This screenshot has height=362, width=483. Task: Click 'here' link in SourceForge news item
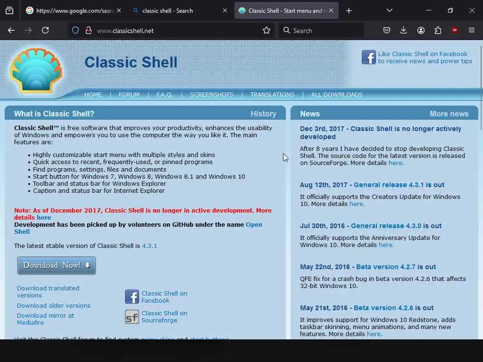coord(396,163)
